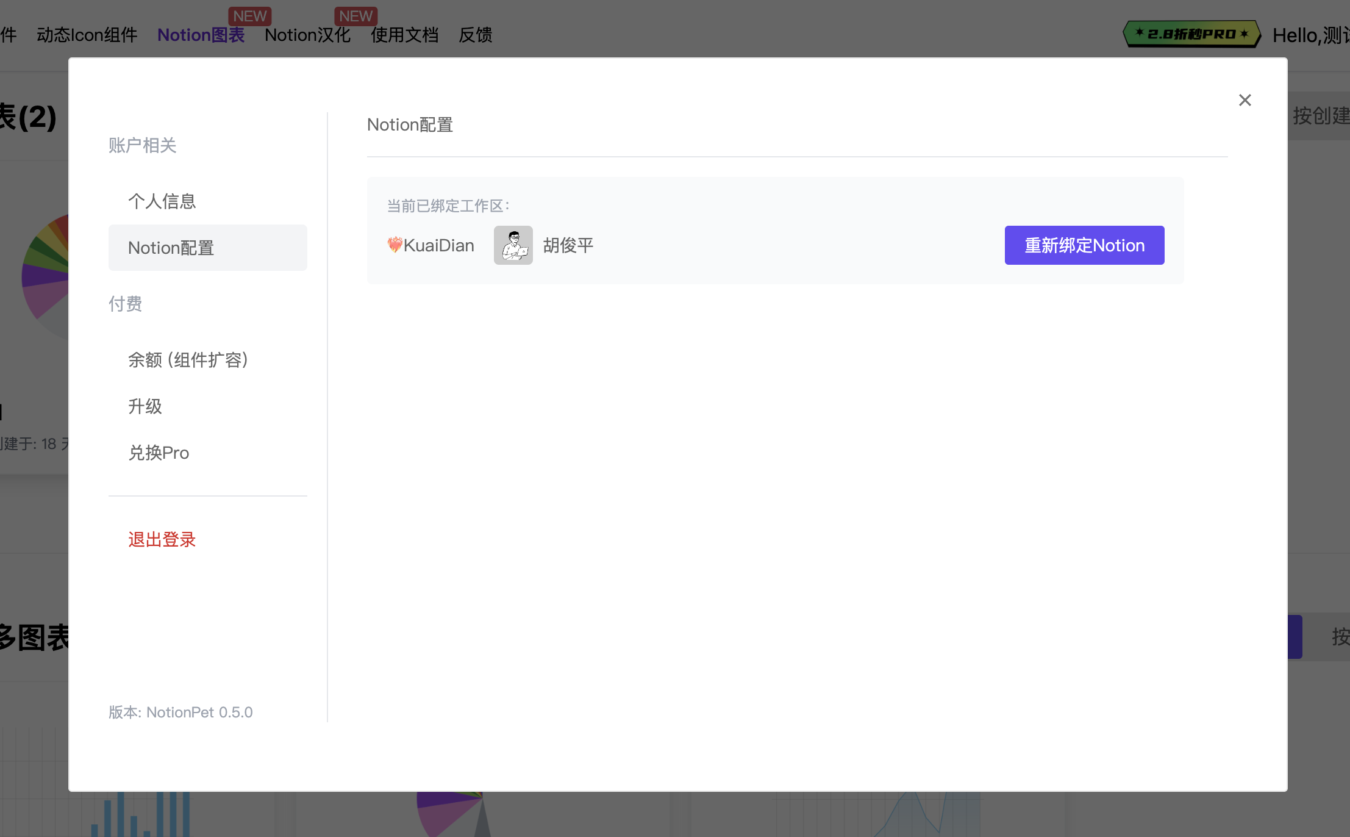Click the 重新绑定Notion button
This screenshot has width=1350, height=837.
[x=1084, y=245]
